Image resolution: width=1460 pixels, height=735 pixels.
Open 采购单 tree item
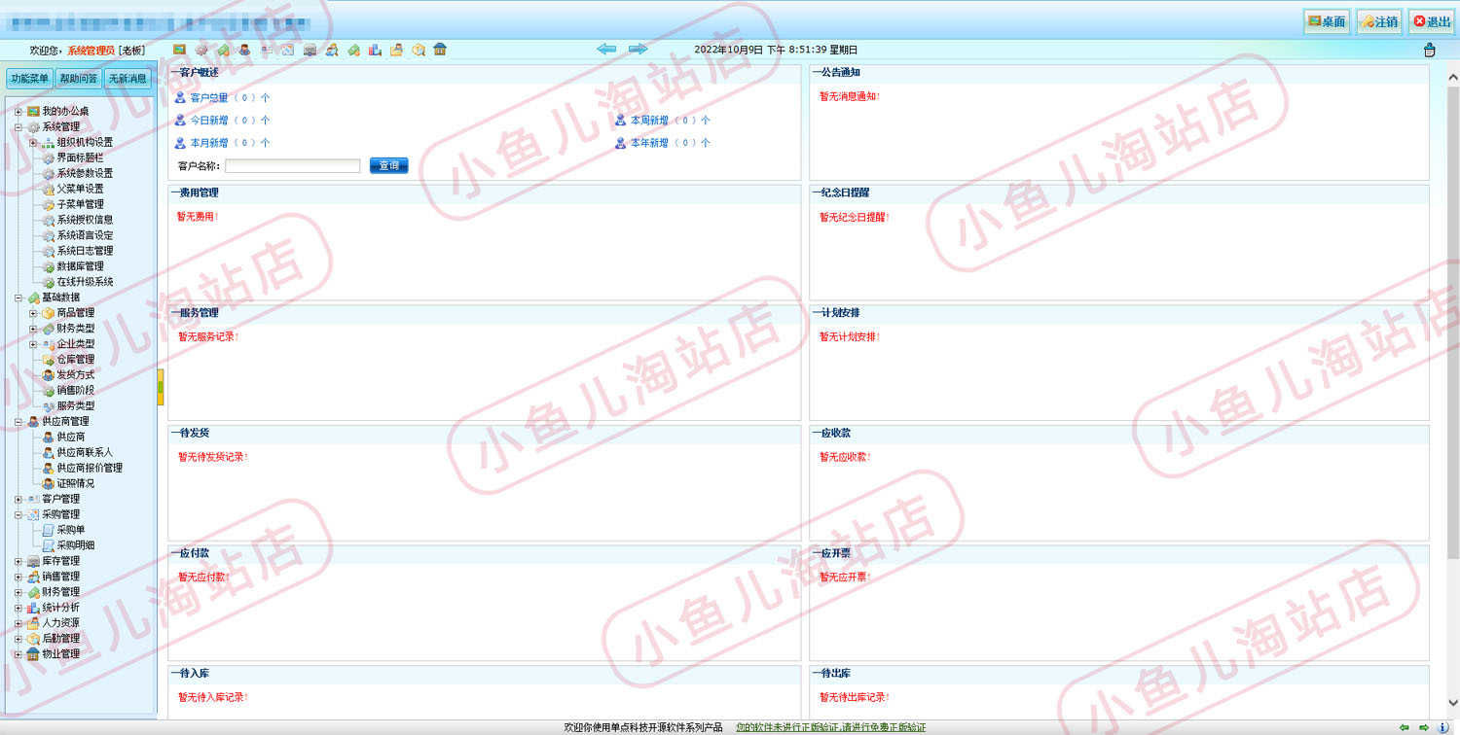pos(70,531)
